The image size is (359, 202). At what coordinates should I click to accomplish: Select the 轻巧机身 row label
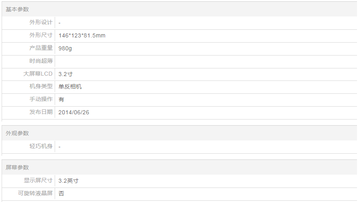click(41, 146)
